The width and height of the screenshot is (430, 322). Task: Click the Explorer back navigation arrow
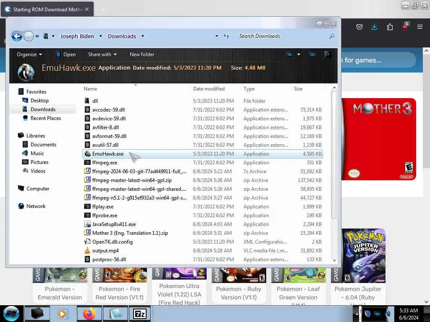click(17, 36)
